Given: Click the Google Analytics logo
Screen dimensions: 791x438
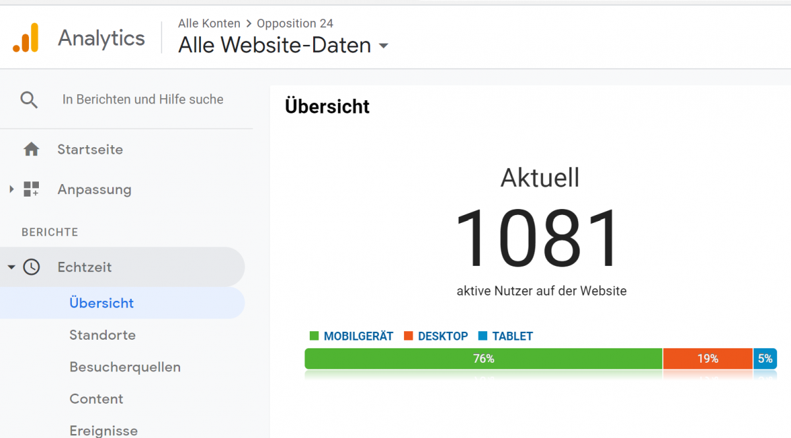Looking at the screenshot, I should coord(26,38).
